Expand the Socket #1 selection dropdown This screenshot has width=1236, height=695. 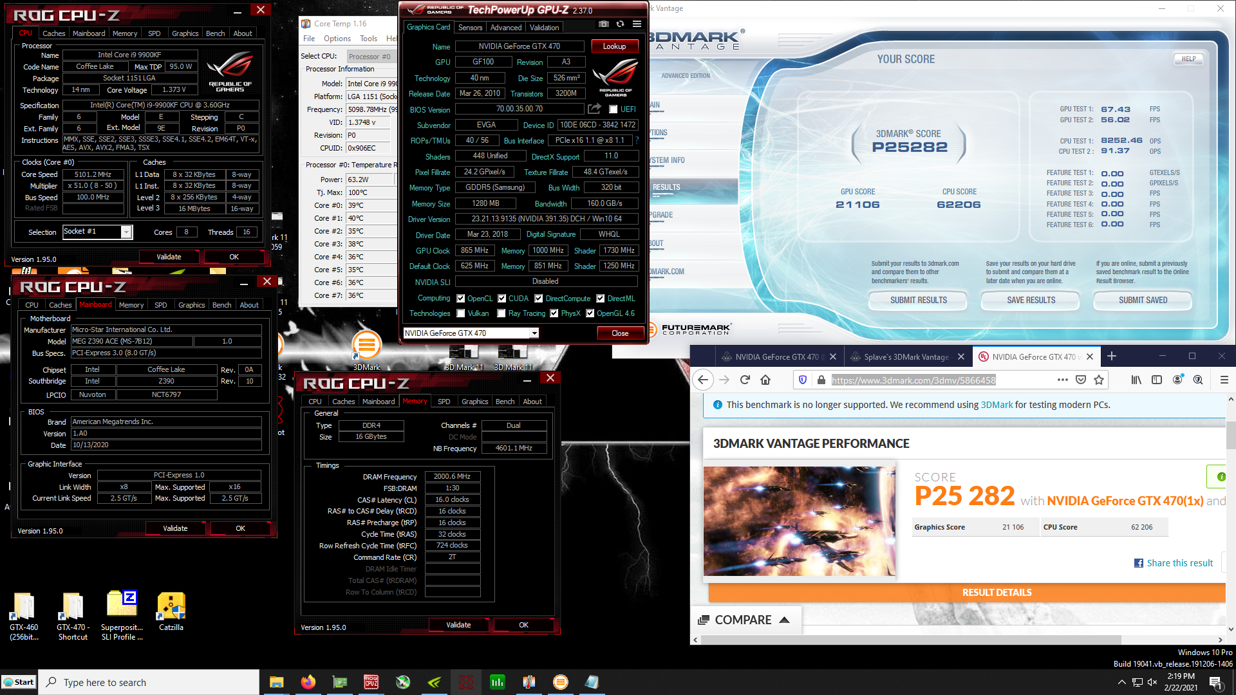pos(126,232)
